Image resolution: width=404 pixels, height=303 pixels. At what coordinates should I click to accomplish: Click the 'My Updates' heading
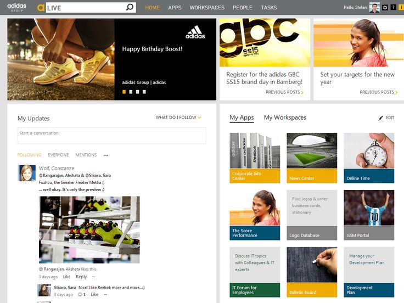[33, 119]
